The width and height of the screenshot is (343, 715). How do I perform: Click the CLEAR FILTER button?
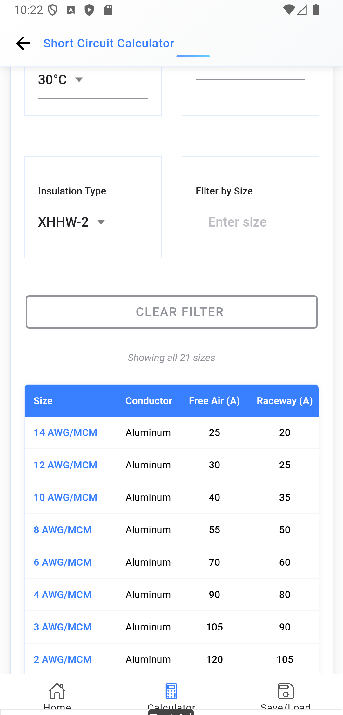[x=171, y=312]
